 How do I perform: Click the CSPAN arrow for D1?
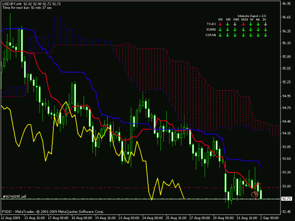(x=265, y=35)
